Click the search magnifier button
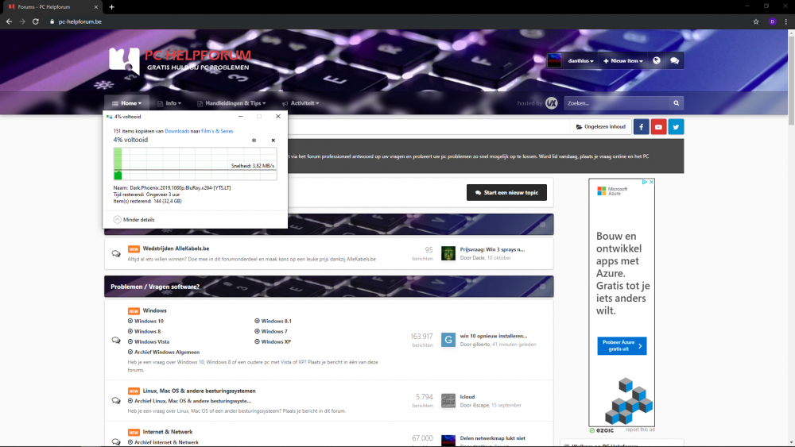Screen dimensions: 795x447 click(677, 103)
